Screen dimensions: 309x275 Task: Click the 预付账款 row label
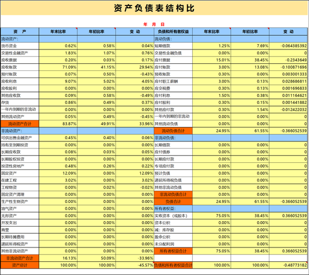pos(20,74)
